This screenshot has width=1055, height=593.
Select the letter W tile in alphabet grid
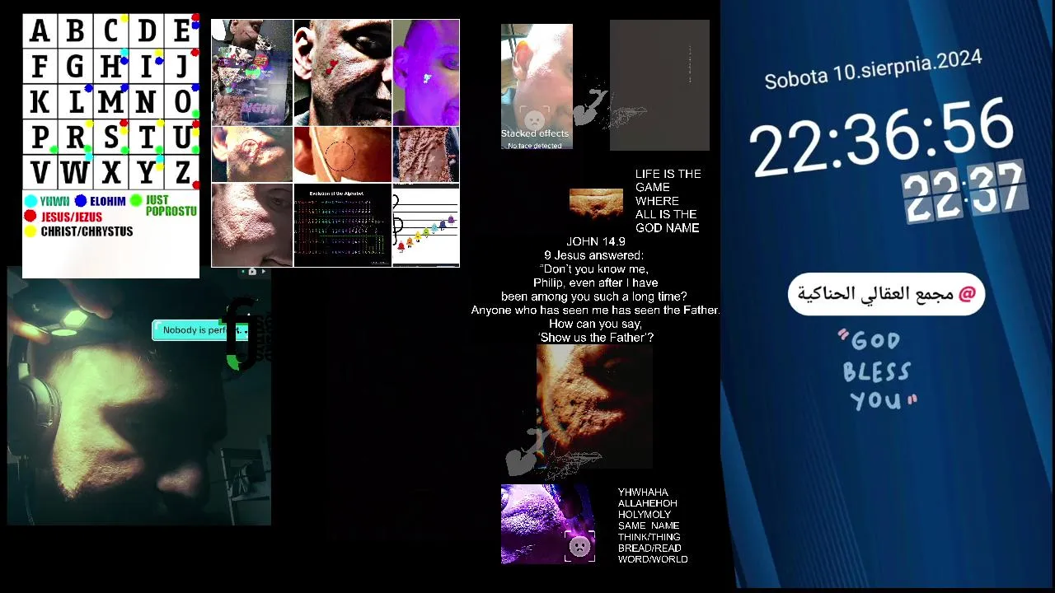pyautogui.click(x=75, y=173)
